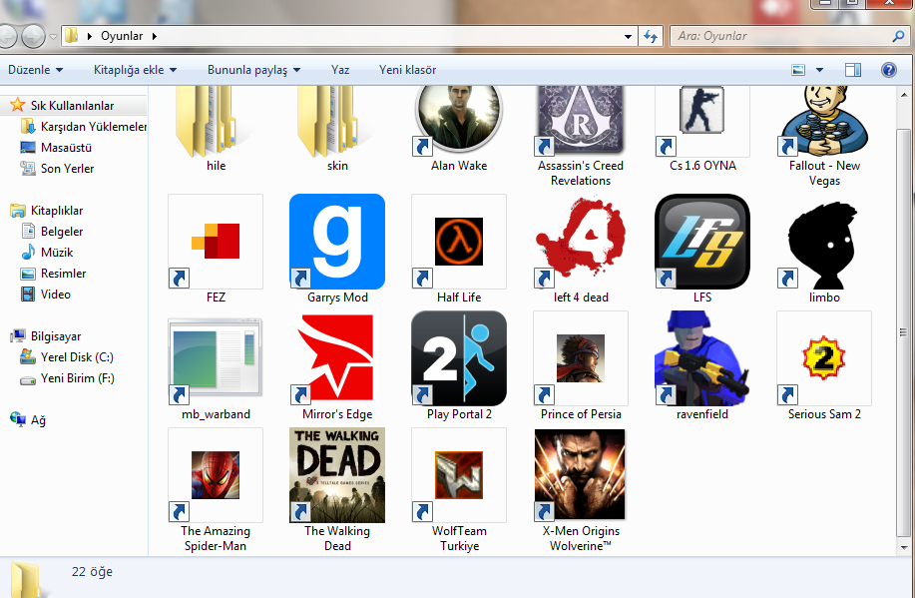
Task: Open the blue help question mark
Action: point(888,70)
